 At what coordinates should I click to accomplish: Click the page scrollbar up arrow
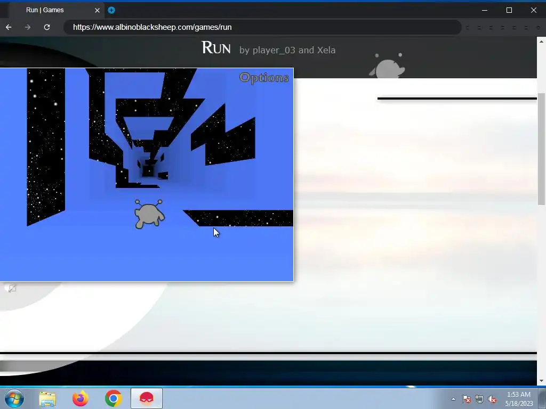[x=542, y=42]
